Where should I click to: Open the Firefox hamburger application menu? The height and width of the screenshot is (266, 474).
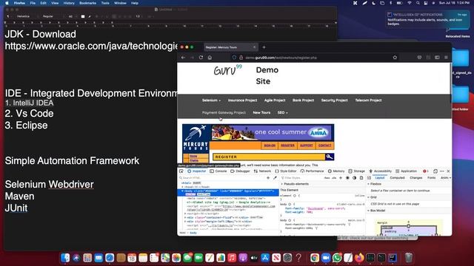click(446, 58)
